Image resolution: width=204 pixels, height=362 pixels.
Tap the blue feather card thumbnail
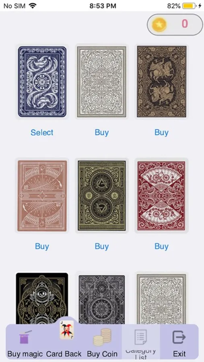click(42, 82)
